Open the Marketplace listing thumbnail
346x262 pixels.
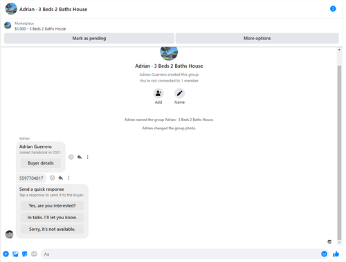8,26
